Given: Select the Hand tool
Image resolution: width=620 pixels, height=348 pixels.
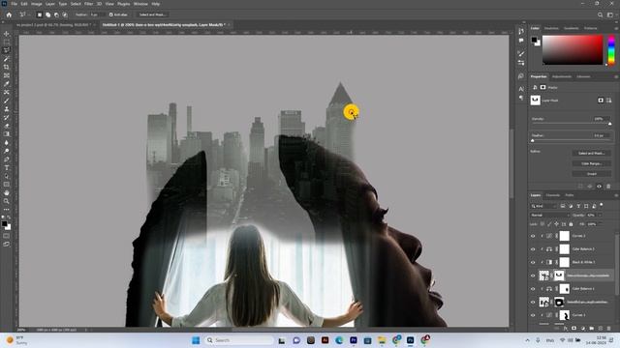Looking at the screenshot, I should point(7,193).
